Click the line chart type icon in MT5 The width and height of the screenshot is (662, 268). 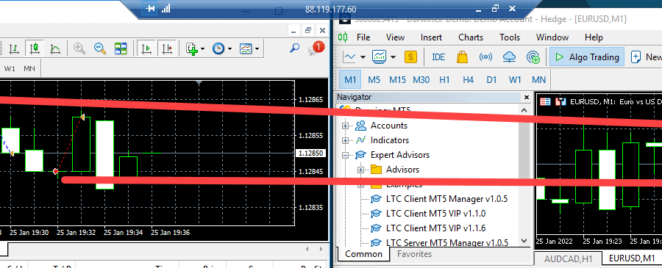coord(350,57)
